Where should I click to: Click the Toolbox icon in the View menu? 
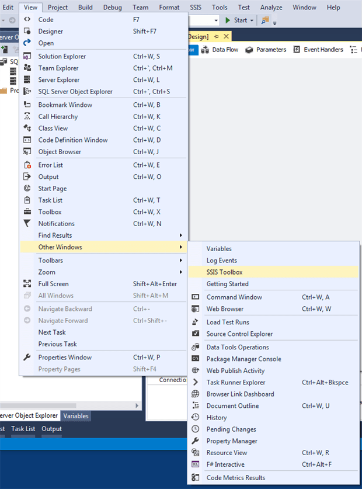pyautogui.click(x=27, y=211)
